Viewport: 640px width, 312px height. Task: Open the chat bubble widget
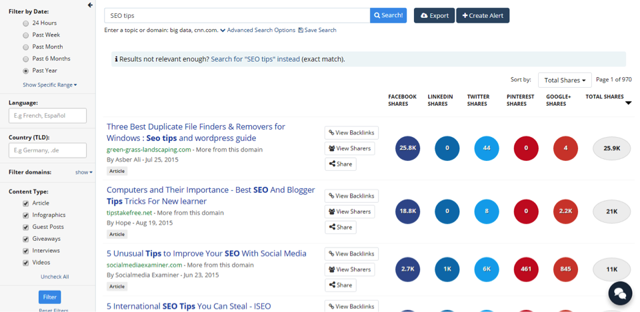point(620,293)
